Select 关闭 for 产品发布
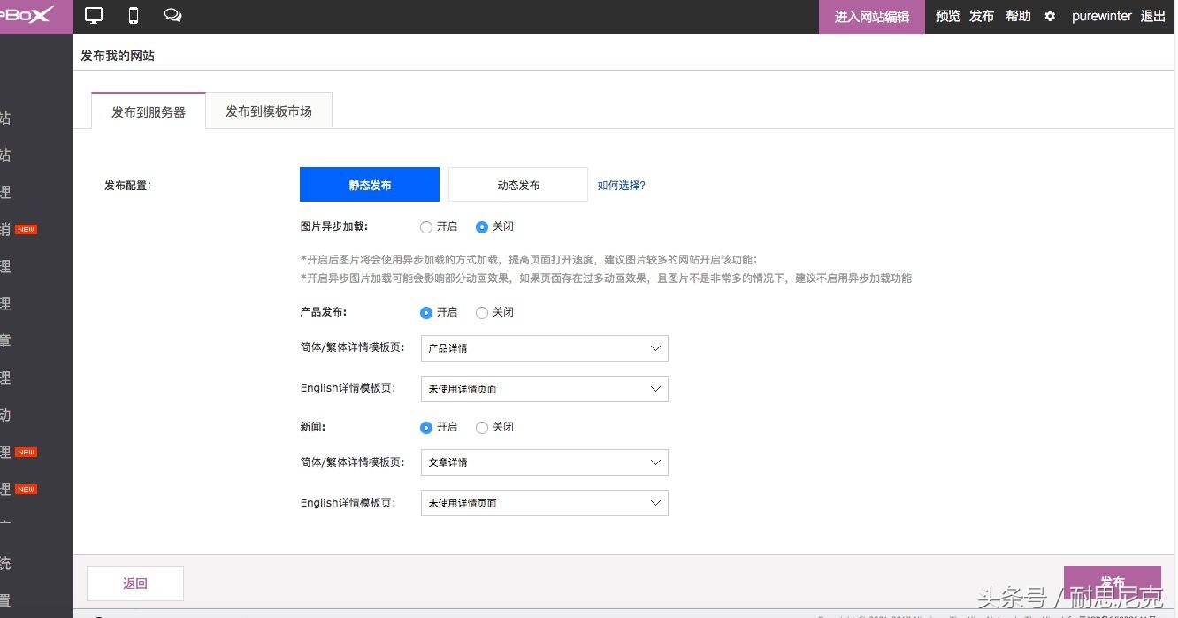Screen dimensions: 1178x618 [x=482, y=312]
